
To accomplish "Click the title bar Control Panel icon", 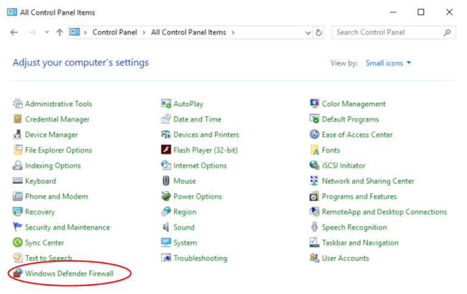I will 12,12.
